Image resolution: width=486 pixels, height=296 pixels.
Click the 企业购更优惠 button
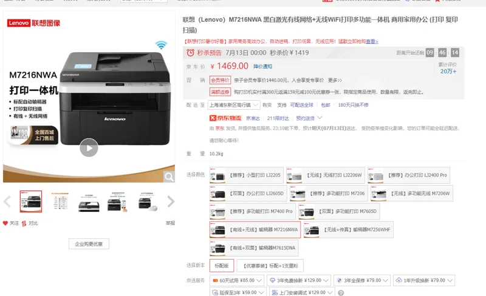pyautogui.click(x=89, y=244)
